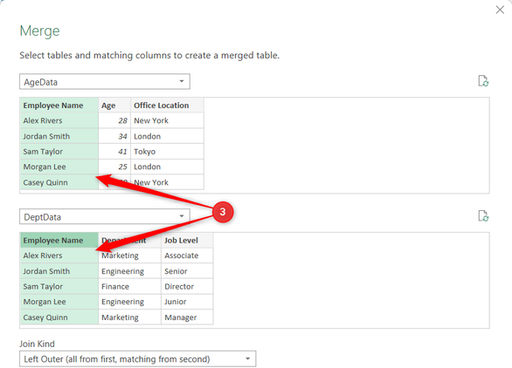Select Employee Name column header in DeptData
Screen dimensions: 512x368
pyautogui.click(x=59, y=240)
